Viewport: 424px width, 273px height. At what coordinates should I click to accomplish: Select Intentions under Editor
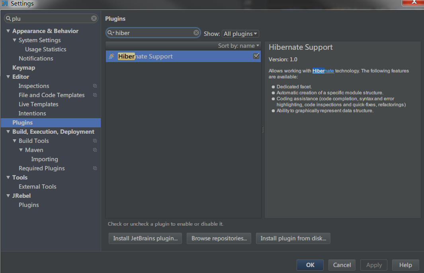(32, 113)
